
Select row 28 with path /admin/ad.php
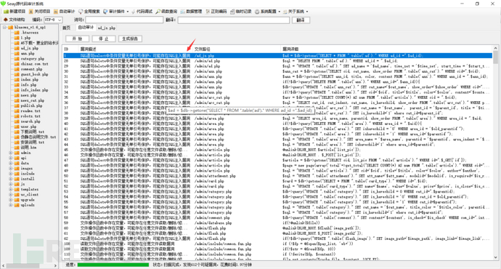(x=277, y=61)
